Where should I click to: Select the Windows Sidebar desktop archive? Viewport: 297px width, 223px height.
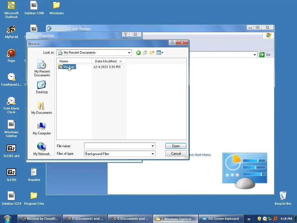tap(11, 129)
